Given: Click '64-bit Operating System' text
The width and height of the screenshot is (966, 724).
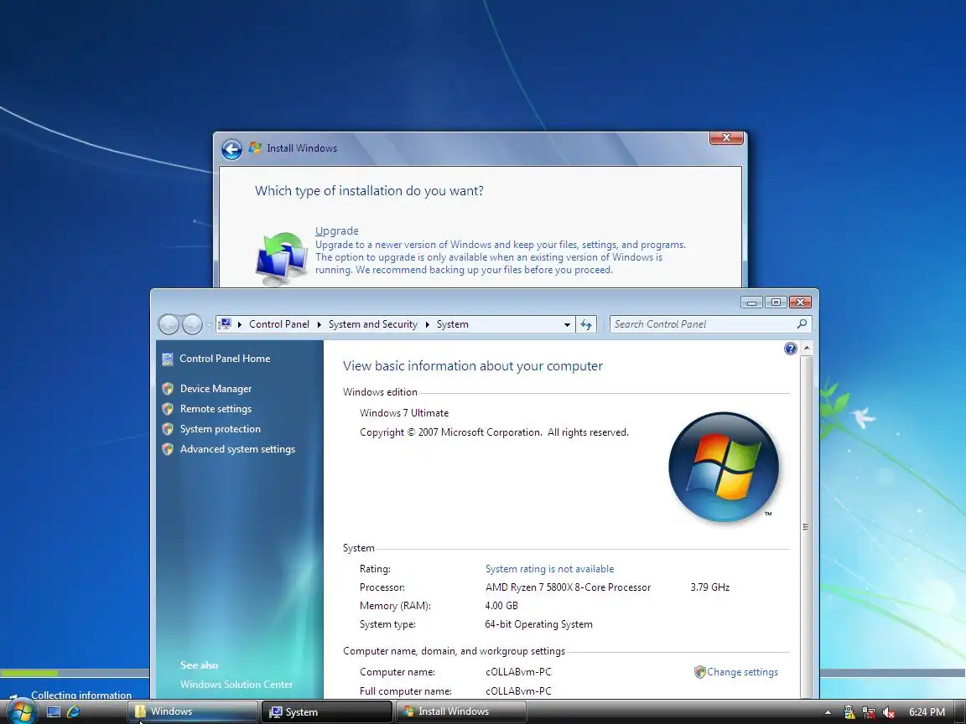Looking at the screenshot, I should pyautogui.click(x=538, y=624).
